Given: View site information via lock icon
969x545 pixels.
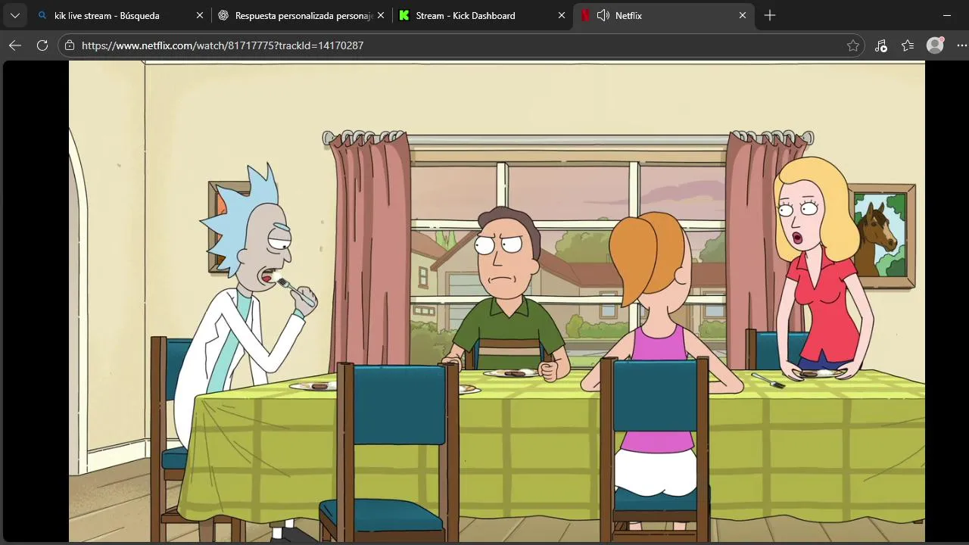Looking at the screenshot, I should [x=70, y=45].
